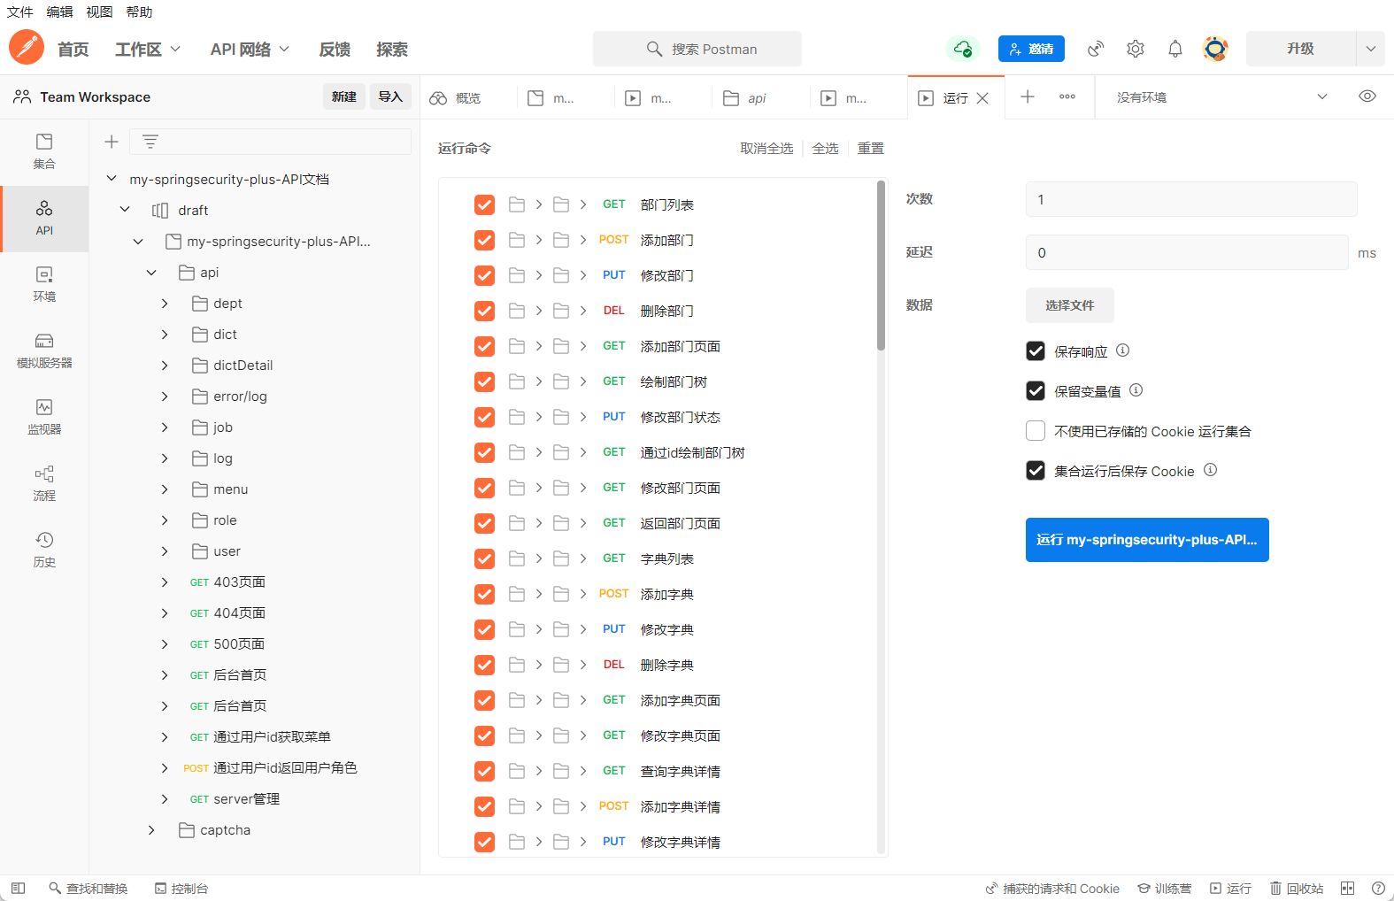Image resolution: width=1394 pixels, height=901 pixels.
Task: Click the 选择文件 button
Action: [1070, 305]
